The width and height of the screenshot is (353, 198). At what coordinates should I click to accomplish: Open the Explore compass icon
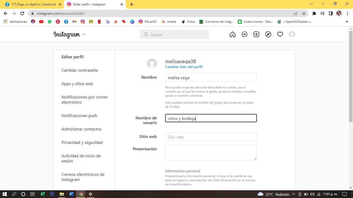268,34
